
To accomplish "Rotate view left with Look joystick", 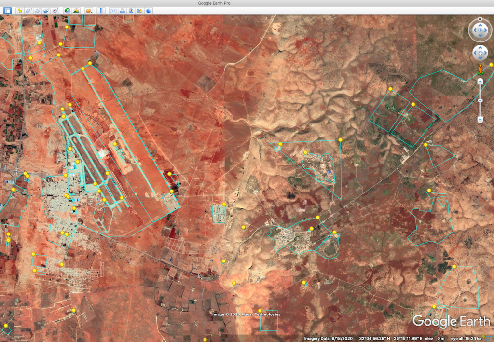I will (x=475, y=30).
